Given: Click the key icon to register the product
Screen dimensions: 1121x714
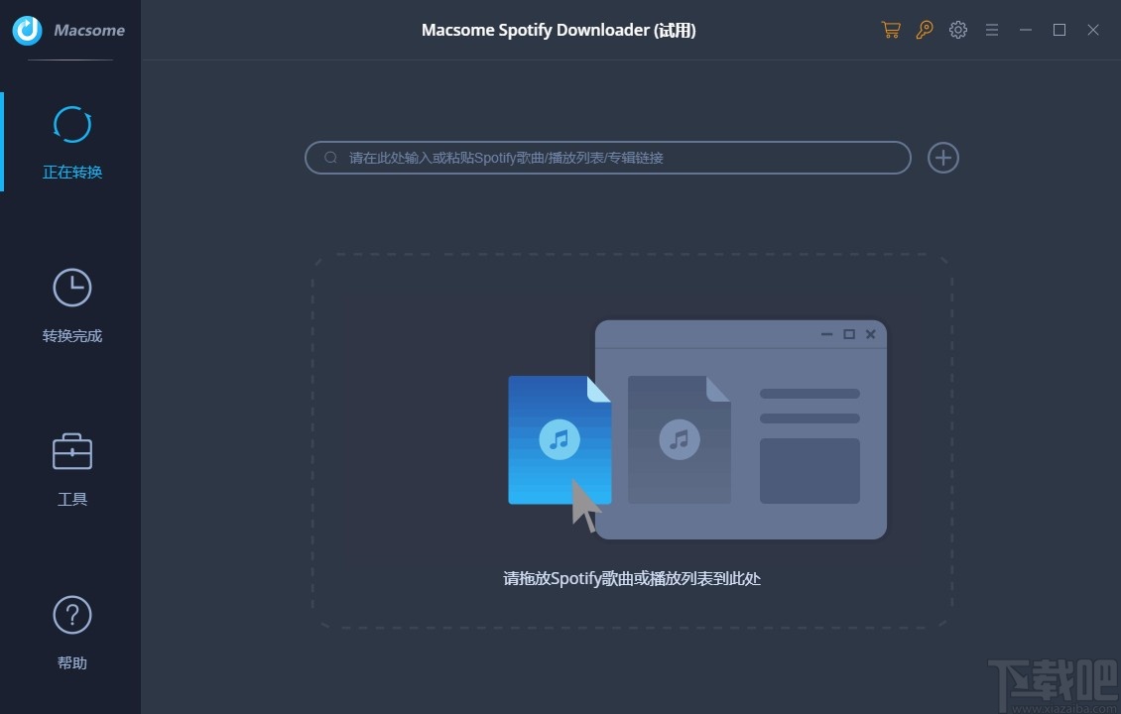Looking at the screenshot, I should coord(924,30).
